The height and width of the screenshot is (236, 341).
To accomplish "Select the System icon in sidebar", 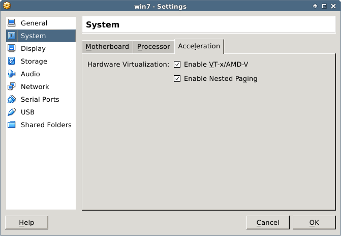I will [11, 36].
